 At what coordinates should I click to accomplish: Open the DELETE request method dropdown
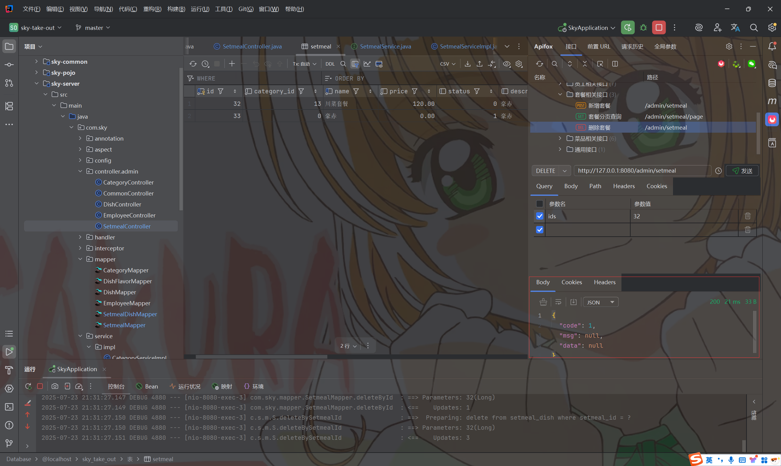coord(564,171)
